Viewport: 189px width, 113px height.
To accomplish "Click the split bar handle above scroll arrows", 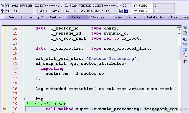I will pyautogui.click(x=179, y=26).
